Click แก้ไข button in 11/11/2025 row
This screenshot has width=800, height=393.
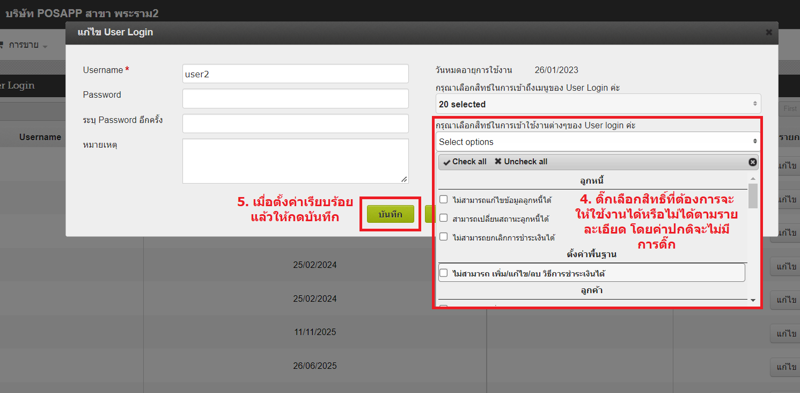786,333
